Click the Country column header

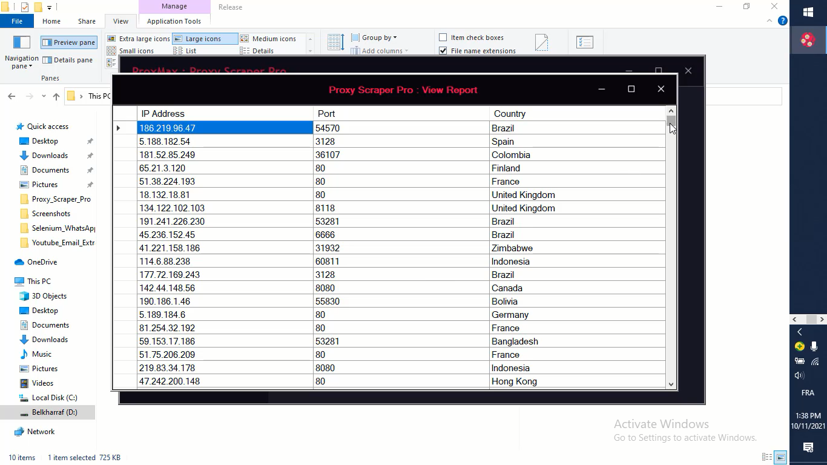pyautogui.click(x=578, y=113)
